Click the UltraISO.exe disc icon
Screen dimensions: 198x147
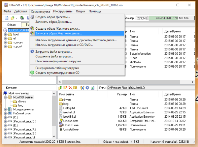point(61,125)
